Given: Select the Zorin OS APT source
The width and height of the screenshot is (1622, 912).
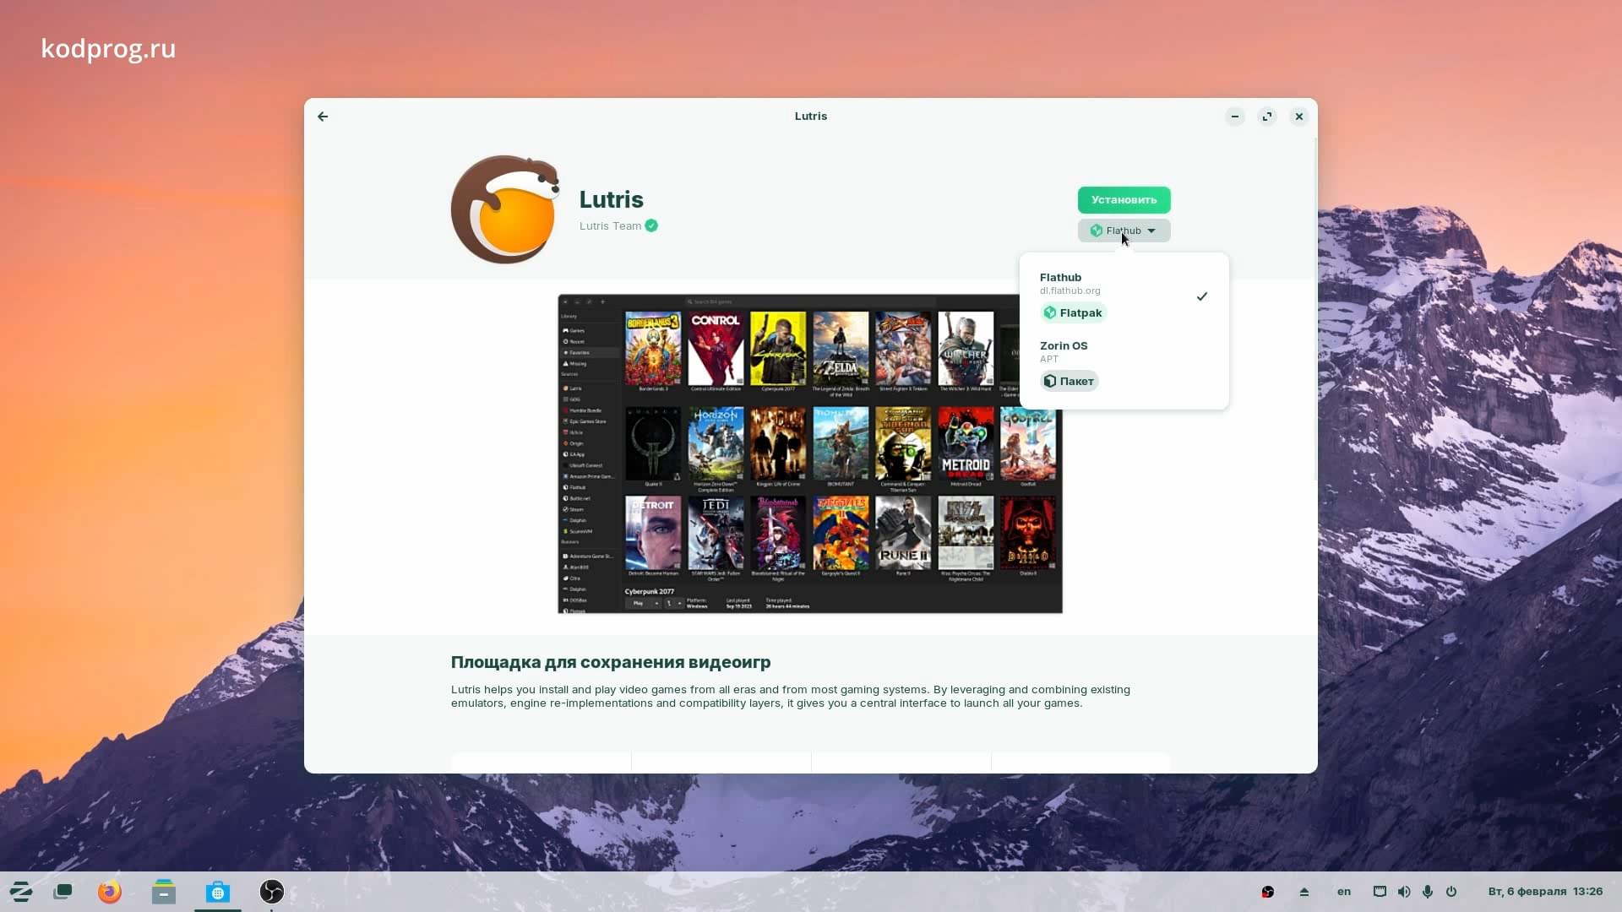Looking at the screenshot, I should point(1124,365).
